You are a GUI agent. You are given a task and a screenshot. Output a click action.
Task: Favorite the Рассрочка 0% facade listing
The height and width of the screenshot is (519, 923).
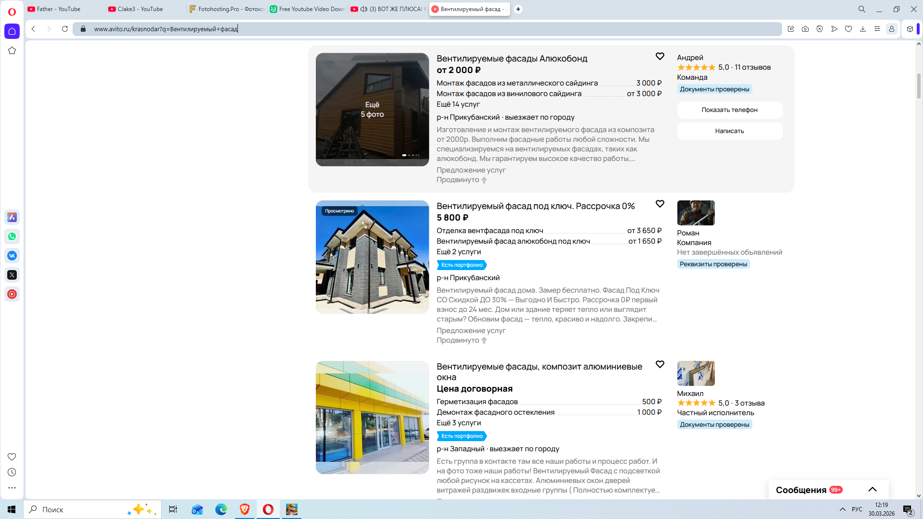tap(660, 204)
